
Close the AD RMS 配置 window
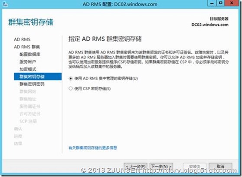click(232, 3)
